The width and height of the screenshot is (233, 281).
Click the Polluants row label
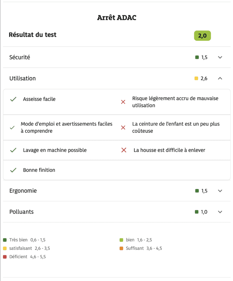tap(21, 212)
